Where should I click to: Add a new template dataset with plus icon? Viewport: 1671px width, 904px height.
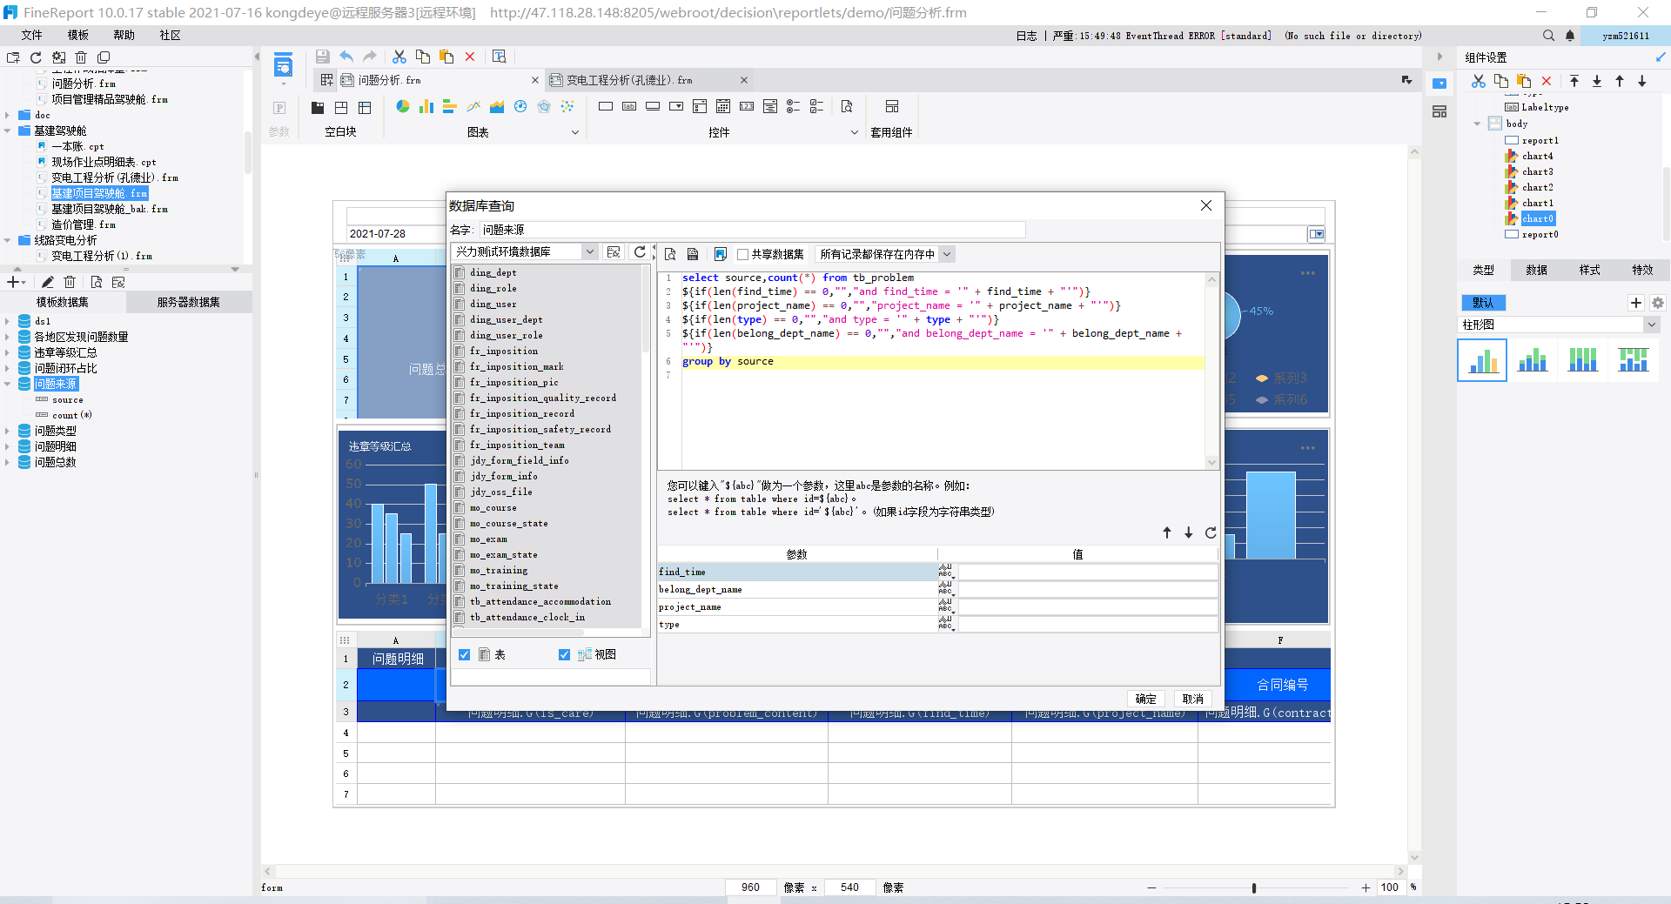coord(13,282)
